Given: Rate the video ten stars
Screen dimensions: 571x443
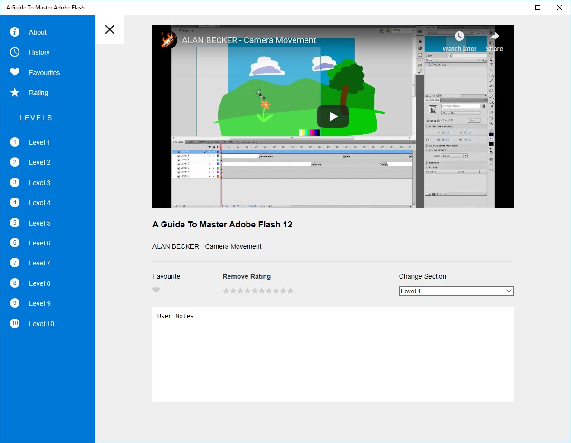Looking at the screenshot, I should coord(290,291).
